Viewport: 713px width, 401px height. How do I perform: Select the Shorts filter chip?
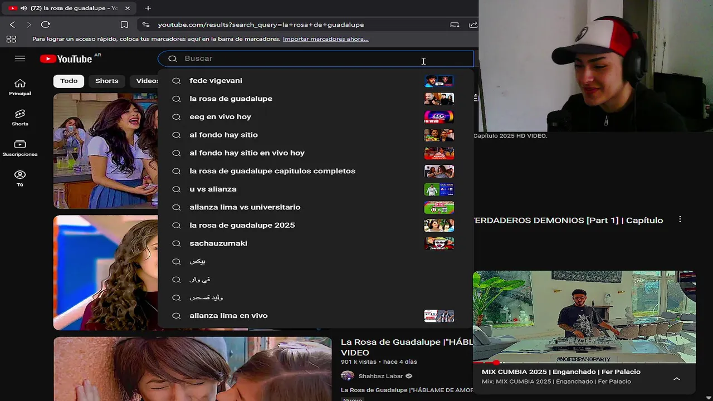click(107, 81)
